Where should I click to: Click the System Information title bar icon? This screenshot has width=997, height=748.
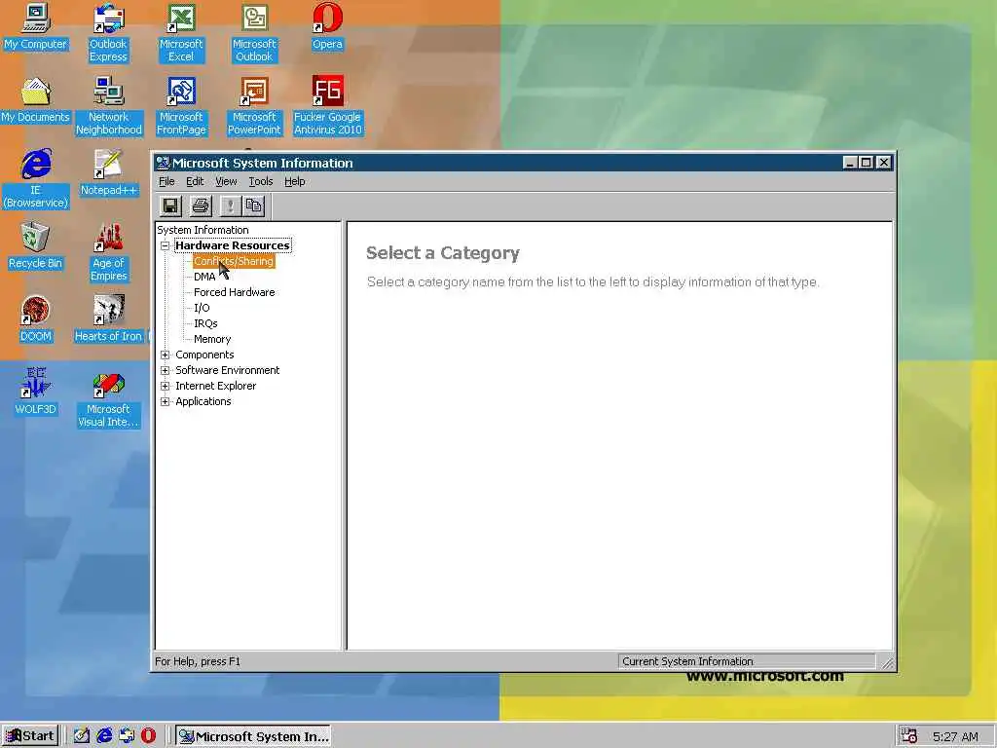(x=163, y=163)
